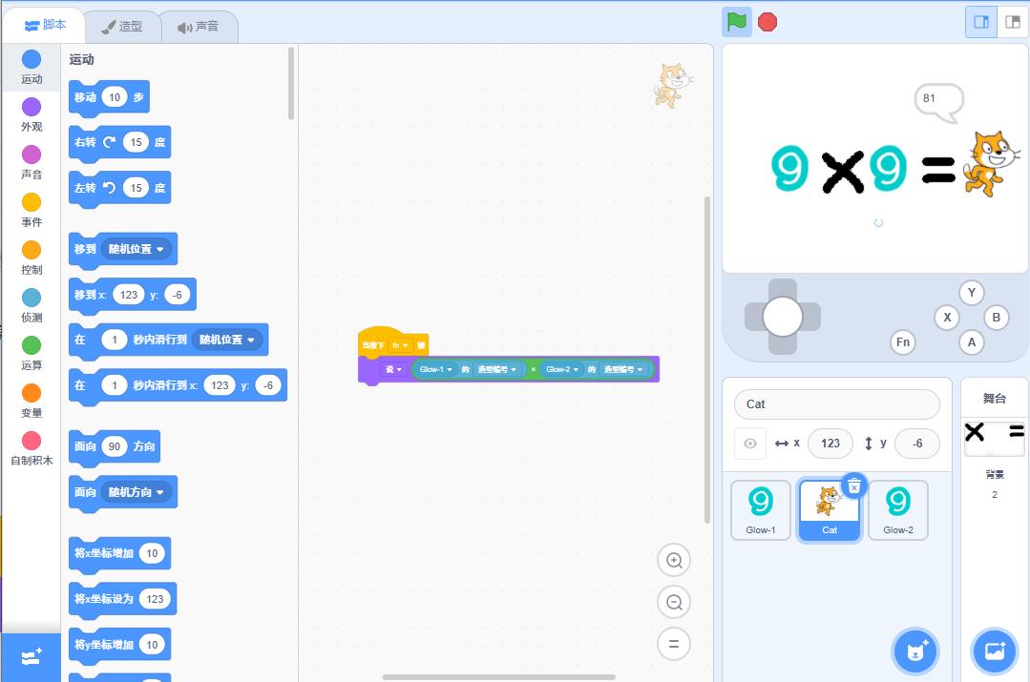This screenshot has width=1030, height=682.
Task: Open 随机位置 dropdown in glide block
Action: [x=227, y=340]
